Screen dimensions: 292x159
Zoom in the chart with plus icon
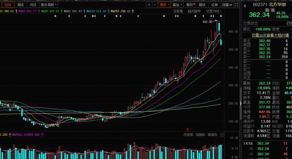point(149,5)
